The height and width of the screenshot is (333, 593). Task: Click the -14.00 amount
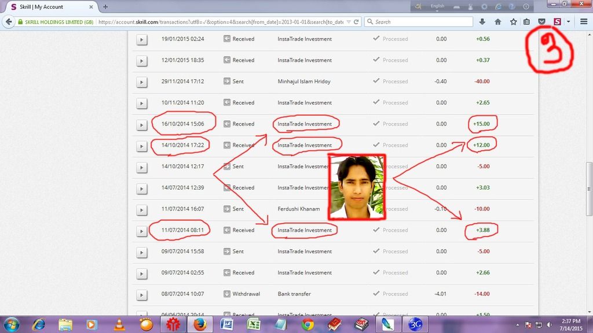pyautogui.click(x=482, y=294)
